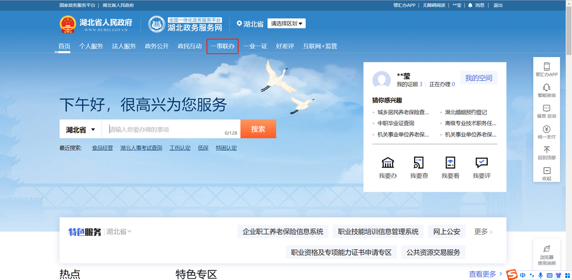
Task: Switch to 个人服务 navigation tab
Action: point(91,46)
